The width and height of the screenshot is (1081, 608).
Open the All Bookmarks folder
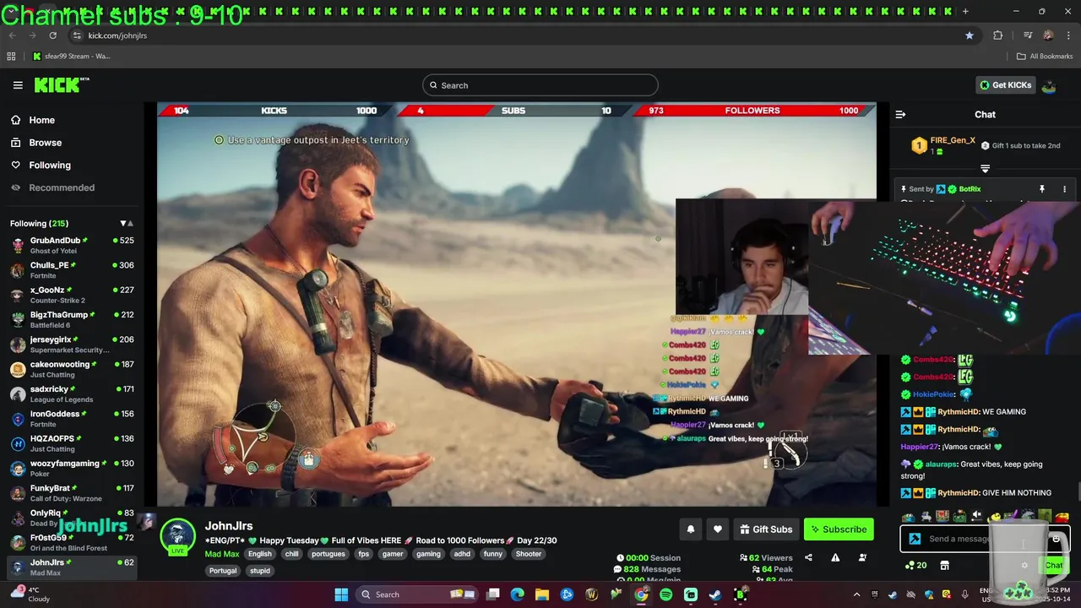1045,56
